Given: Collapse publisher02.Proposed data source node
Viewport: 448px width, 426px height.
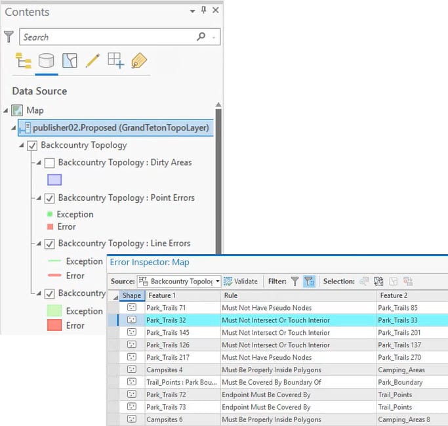Looking at the screenshot, I should (x=13, y=128).
